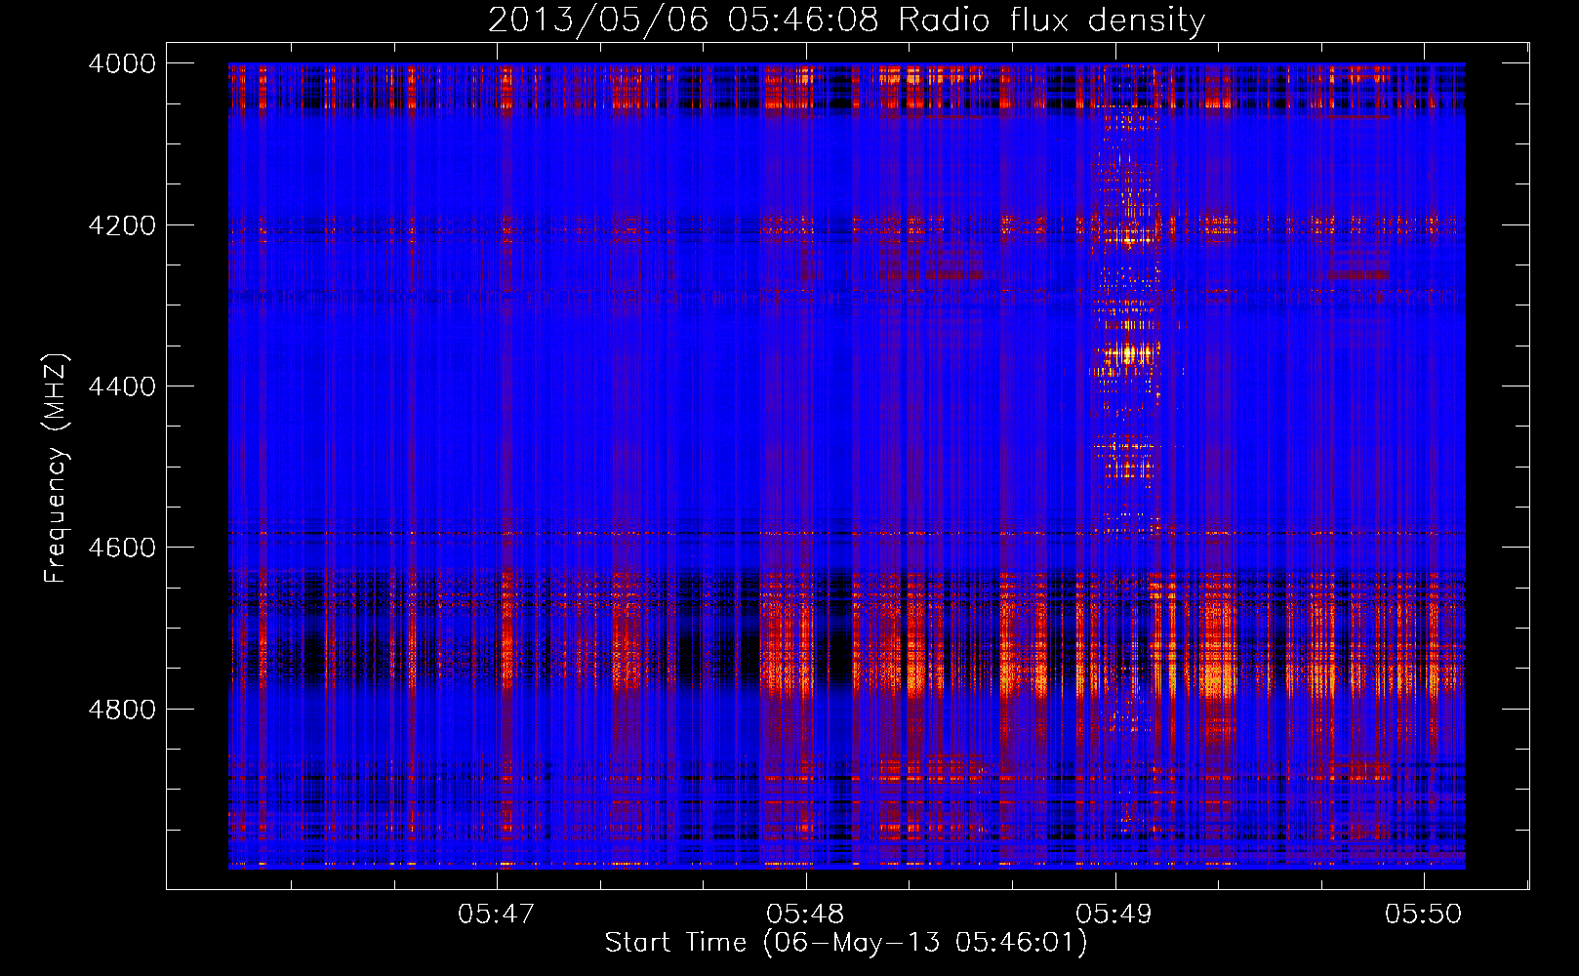Click the plot title "2013/05/06 05:46:08 Radio flux density"
This screenshot has width=1579, height=976.
(846, 20)
